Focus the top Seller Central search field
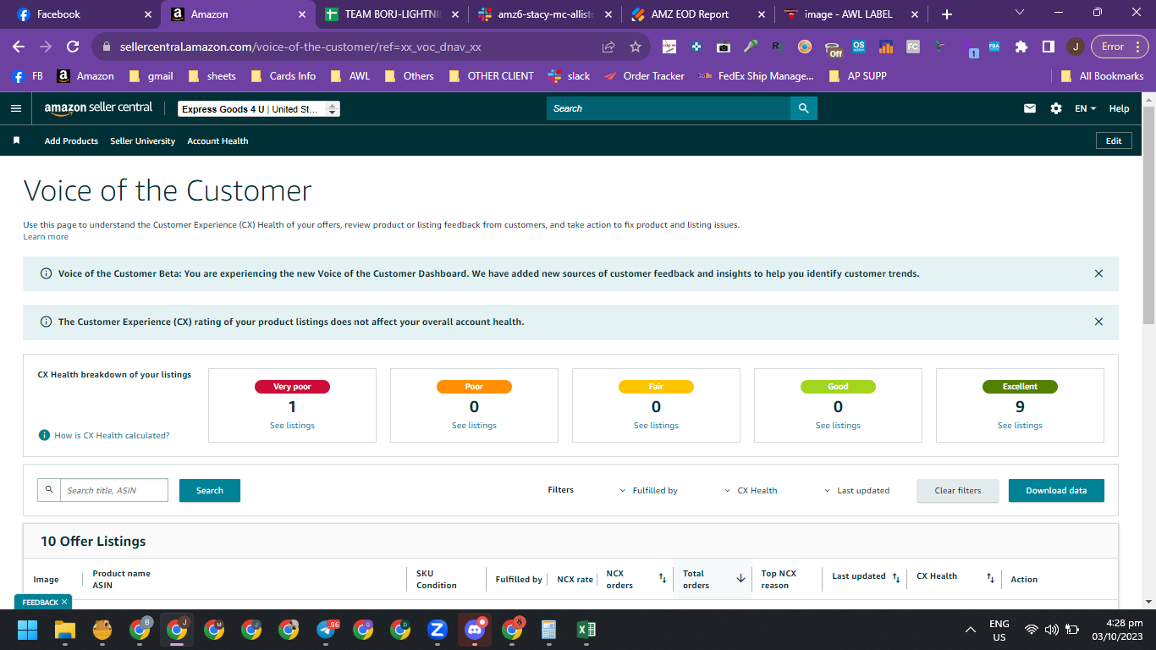The image size is (1156, 650). coord(669,108)
